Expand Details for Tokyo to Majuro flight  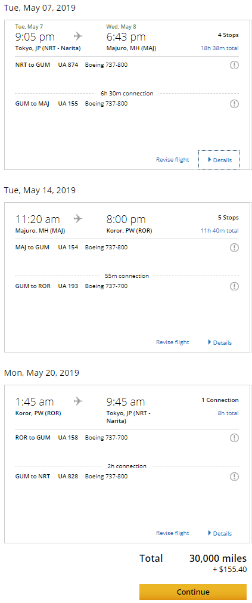[220, 160]
